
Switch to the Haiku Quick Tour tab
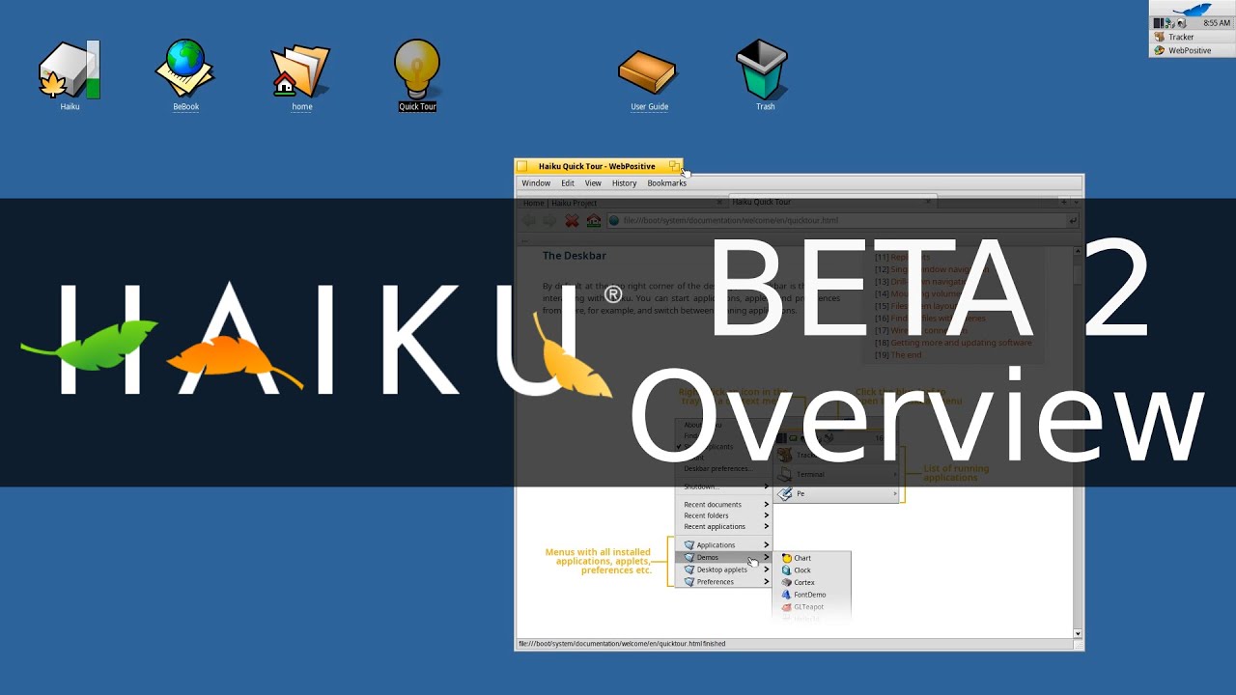[830, 202]
